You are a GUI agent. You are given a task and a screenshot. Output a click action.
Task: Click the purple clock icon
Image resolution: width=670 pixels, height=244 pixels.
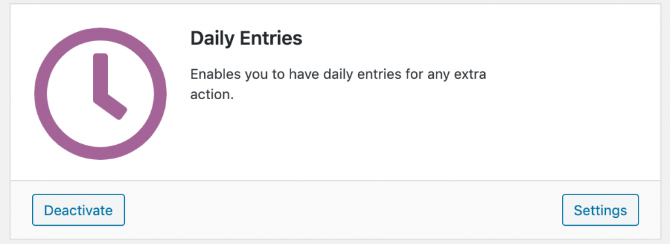click(x=100, y=94)
